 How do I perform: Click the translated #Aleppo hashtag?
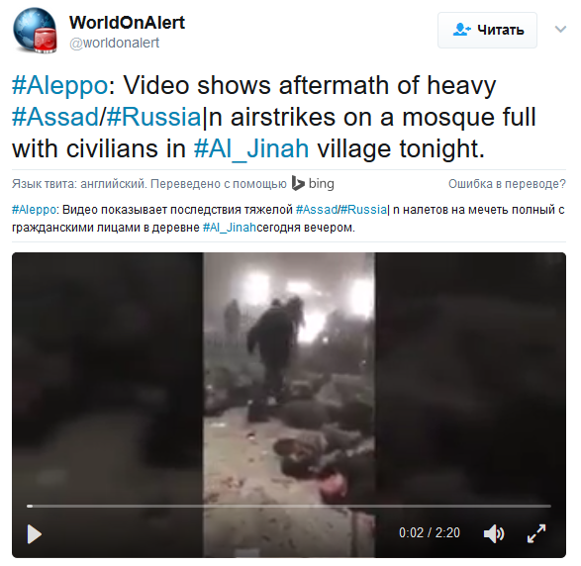tap(34, 210)
